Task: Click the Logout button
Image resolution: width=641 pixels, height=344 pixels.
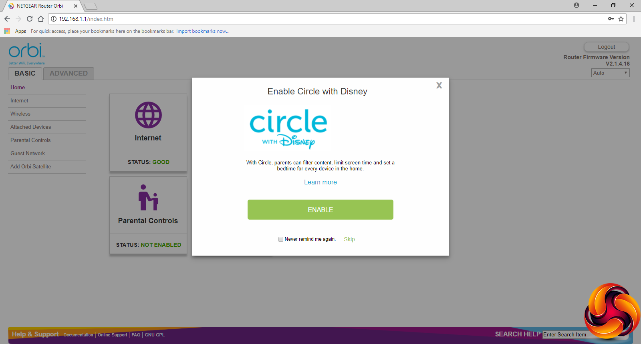Action: click(x=607, y=47)
